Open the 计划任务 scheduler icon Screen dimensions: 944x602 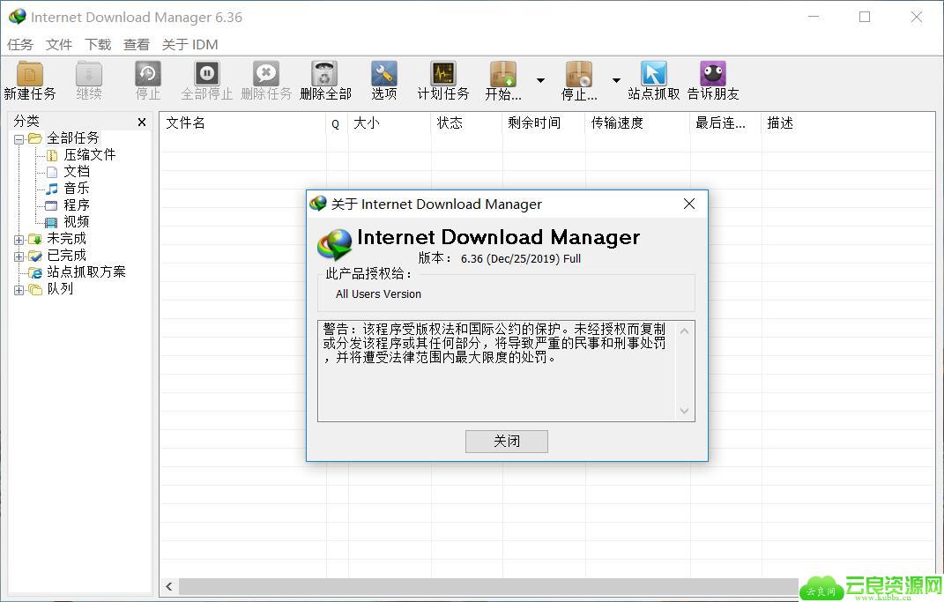coord(442,74)
